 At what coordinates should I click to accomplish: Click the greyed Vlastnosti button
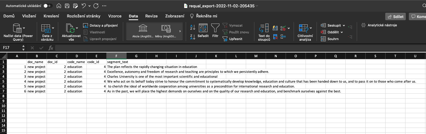94,32
